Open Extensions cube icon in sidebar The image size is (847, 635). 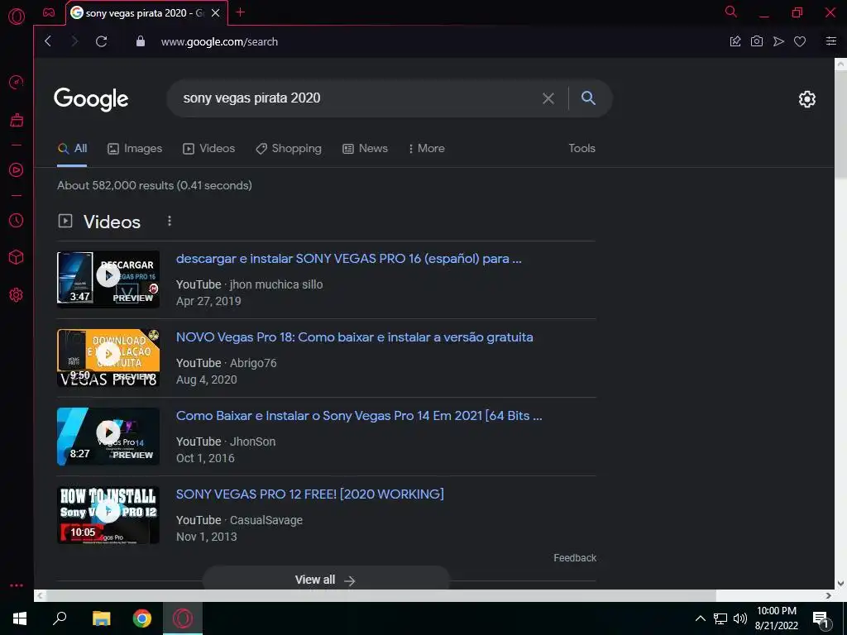point(17,258)
